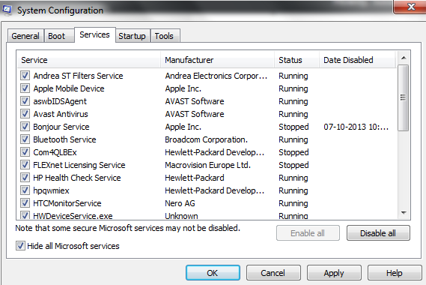Select the HTCMonitorService name
The height and width of the screenshot is (285, 426).
67,203
